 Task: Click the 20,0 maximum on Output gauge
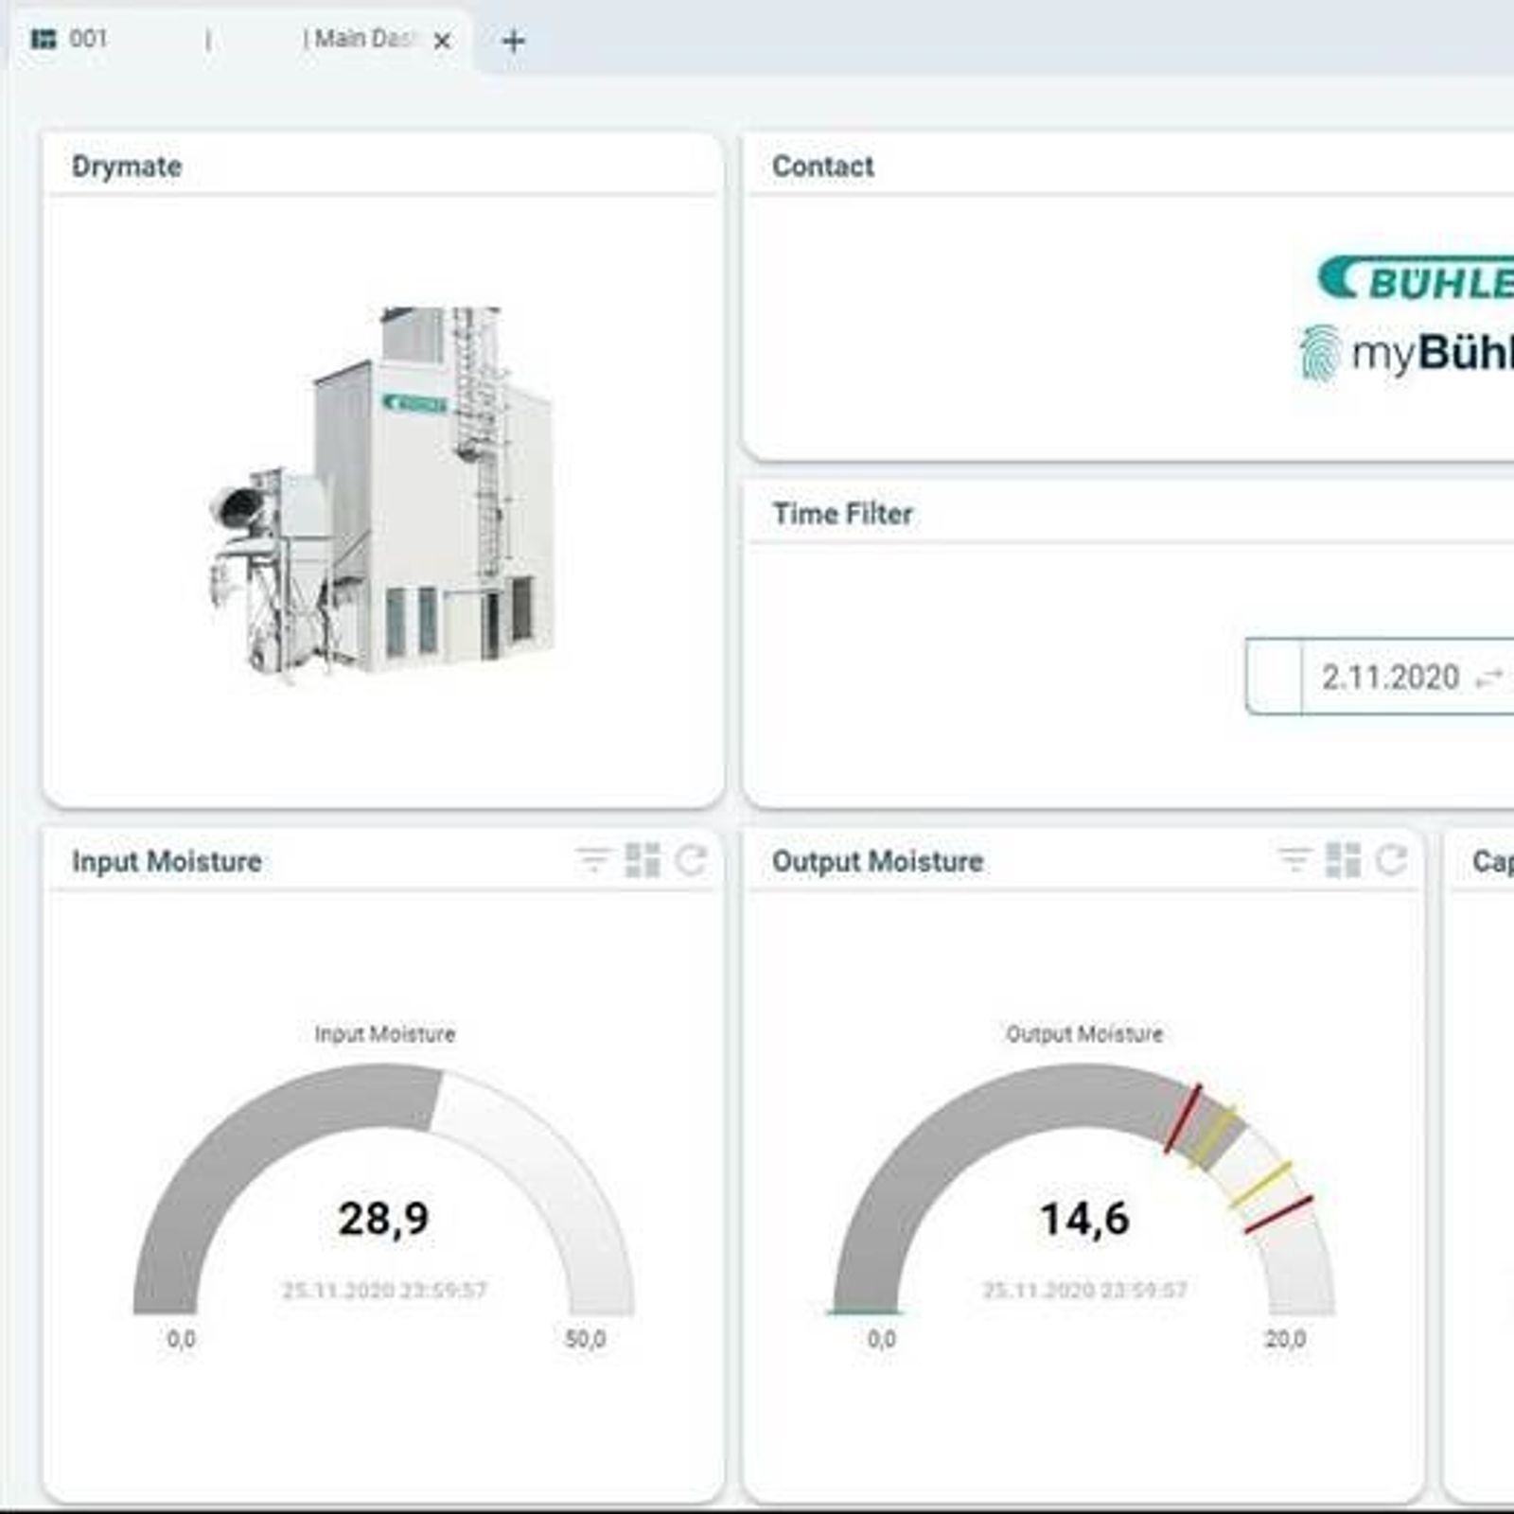[1285, 1339]
